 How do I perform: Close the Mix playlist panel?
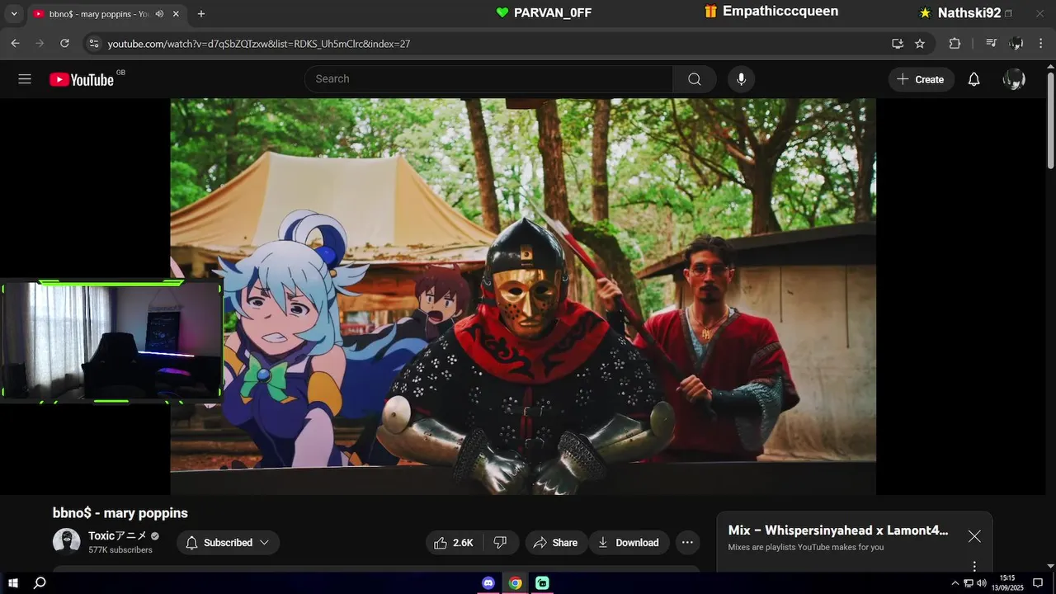point(974,536)
